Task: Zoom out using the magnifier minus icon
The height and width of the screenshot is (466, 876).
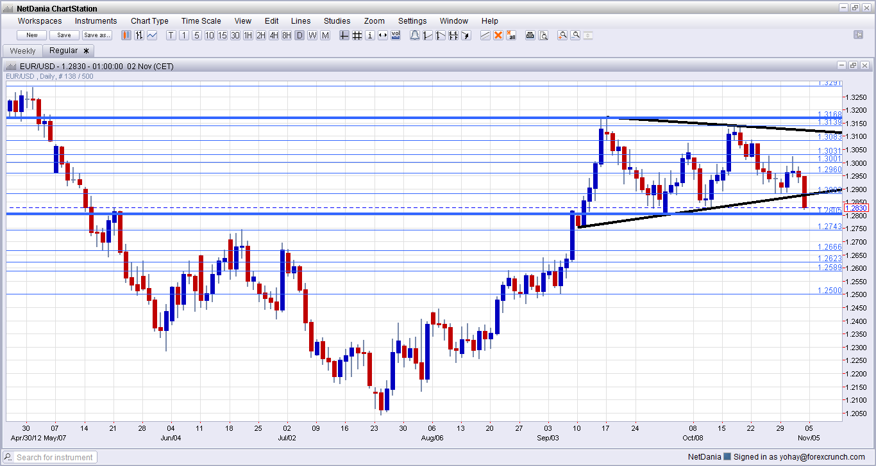Action: pos(575,35)
